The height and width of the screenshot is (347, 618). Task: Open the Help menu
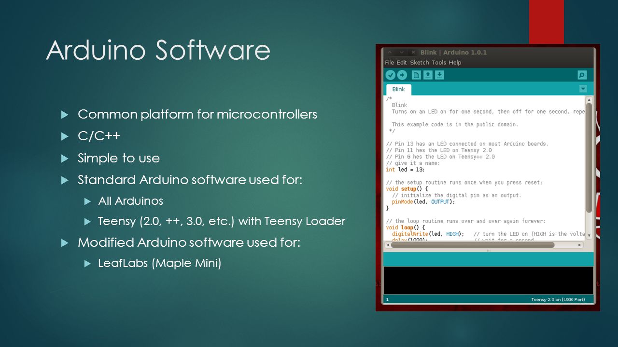[x=455, y=63]
